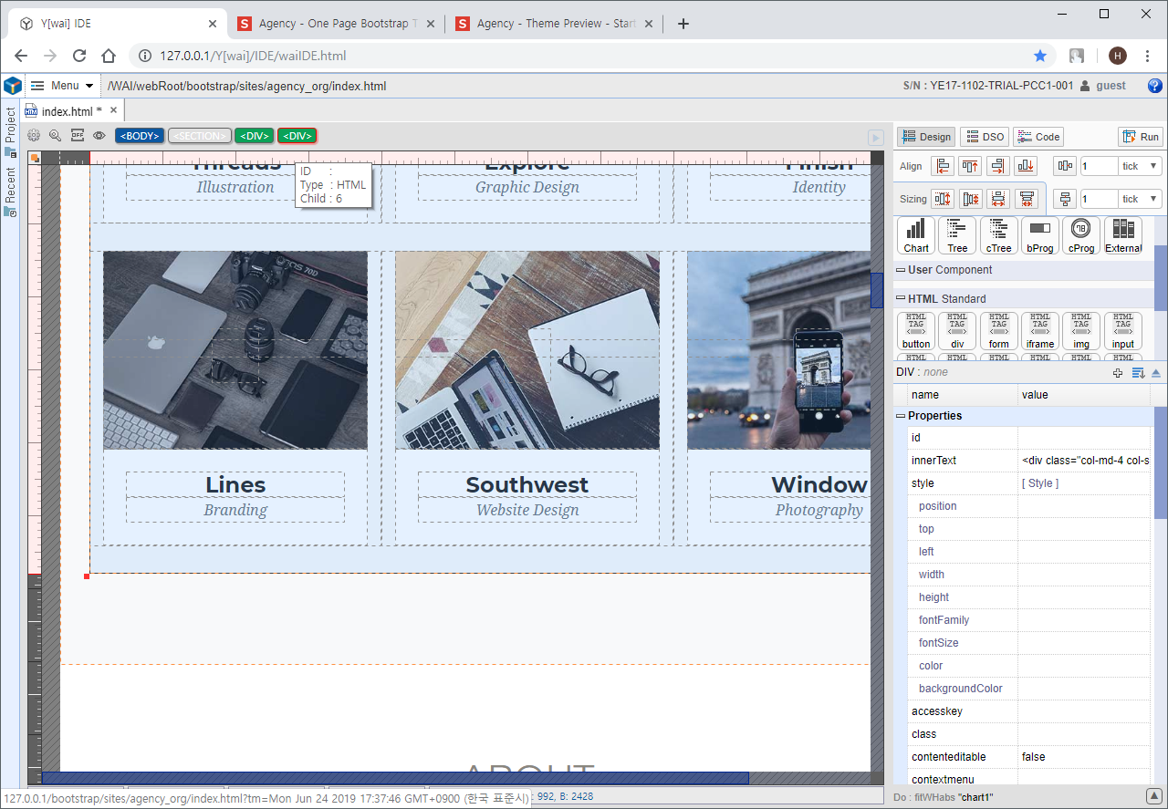Screen dimensions: 1168x809
Task: Collapse the Properties group
Action: coord(901,416)
